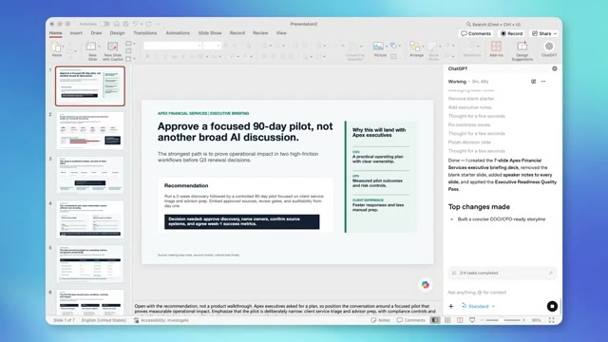Viewport: 608px width, 342px height.
Task: Start the slide show from the status bar
Action: point(472,320)
